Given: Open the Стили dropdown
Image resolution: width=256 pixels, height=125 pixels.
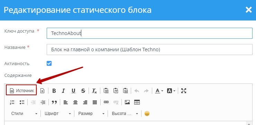Looking at the screenshot, I should click(24, 114).
